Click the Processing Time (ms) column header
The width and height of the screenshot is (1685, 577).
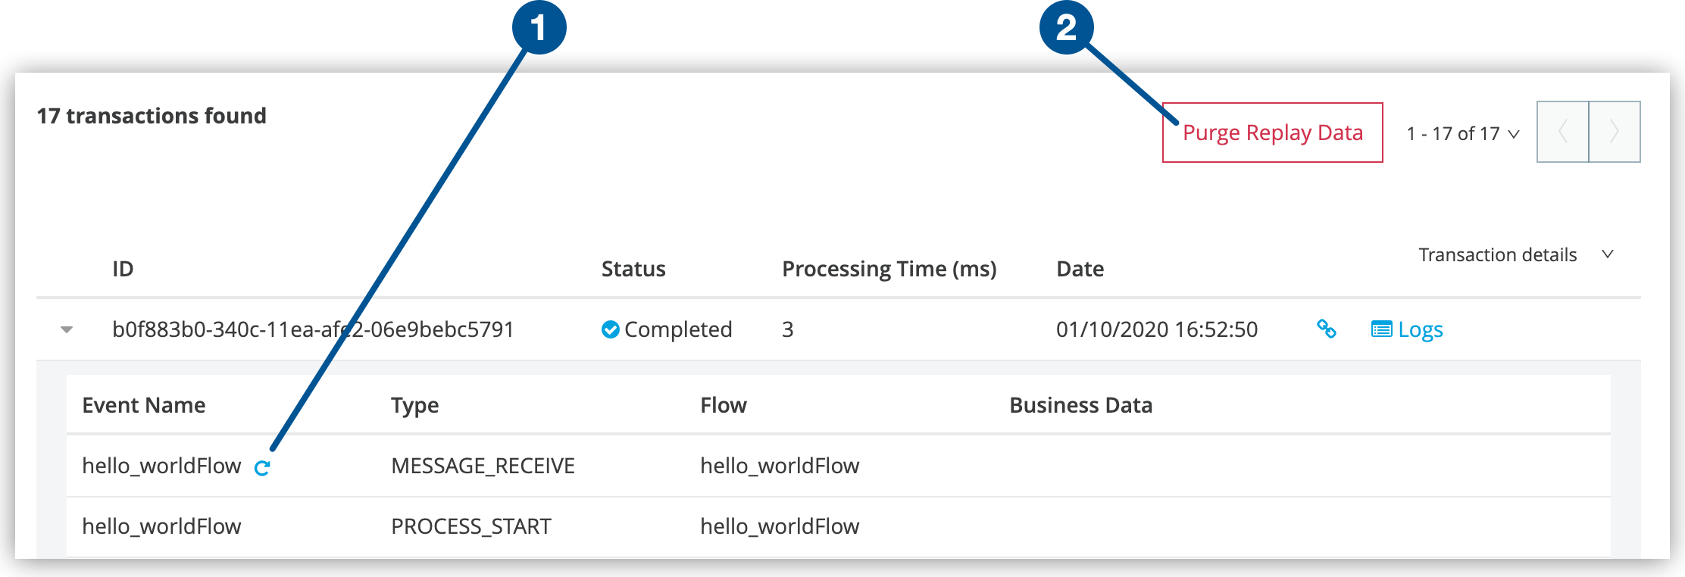(889, 269)
